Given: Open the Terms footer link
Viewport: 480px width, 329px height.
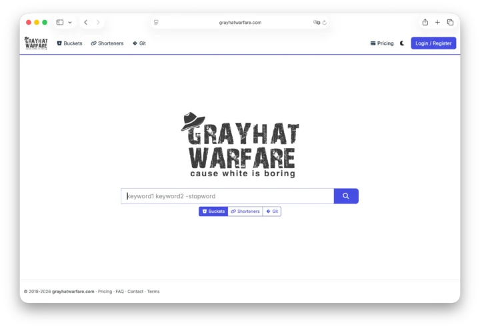Looking at the screenshot, I should (153, 292).
